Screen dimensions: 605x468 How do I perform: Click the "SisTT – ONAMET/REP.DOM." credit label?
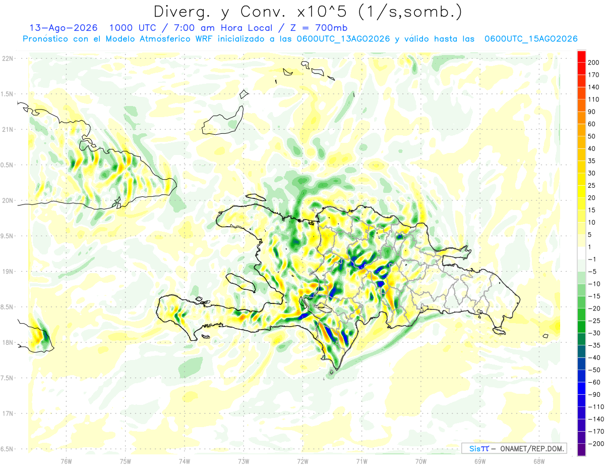point(514,448)
